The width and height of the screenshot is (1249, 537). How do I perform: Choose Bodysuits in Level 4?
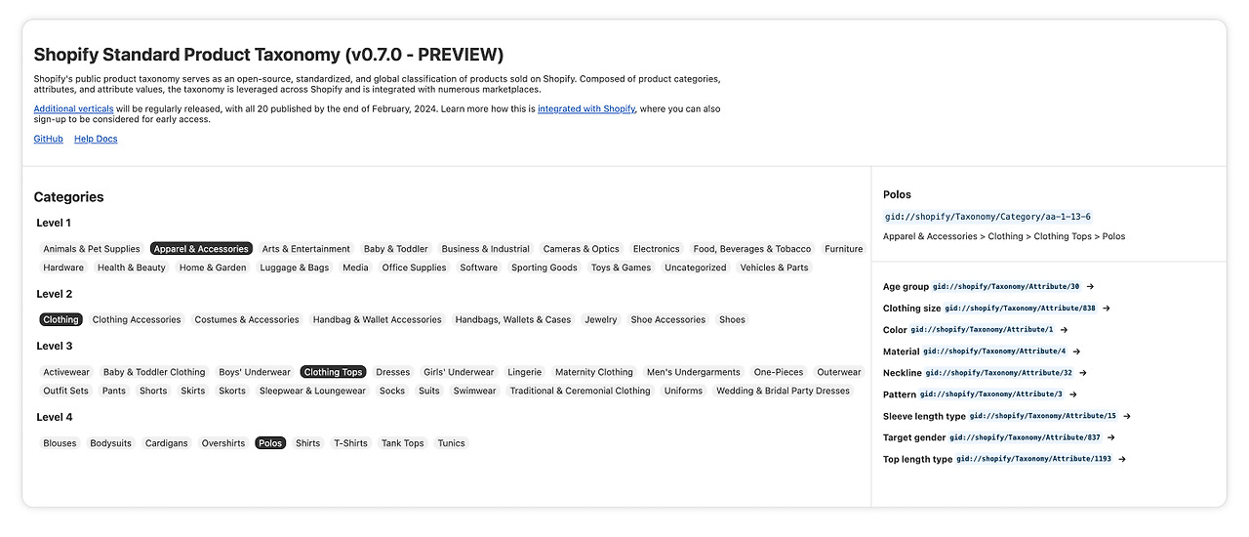[111, 443]
